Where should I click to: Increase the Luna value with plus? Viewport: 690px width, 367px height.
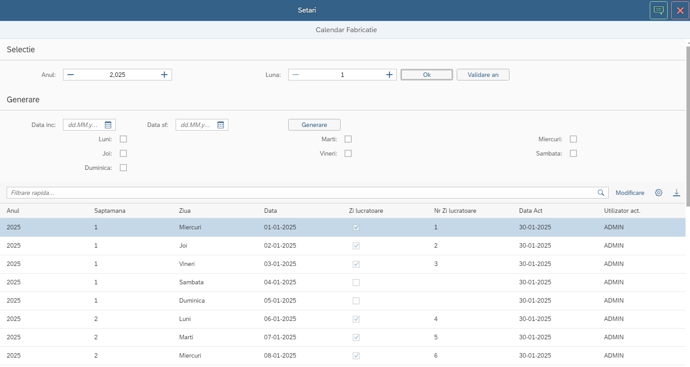(389, 75)
